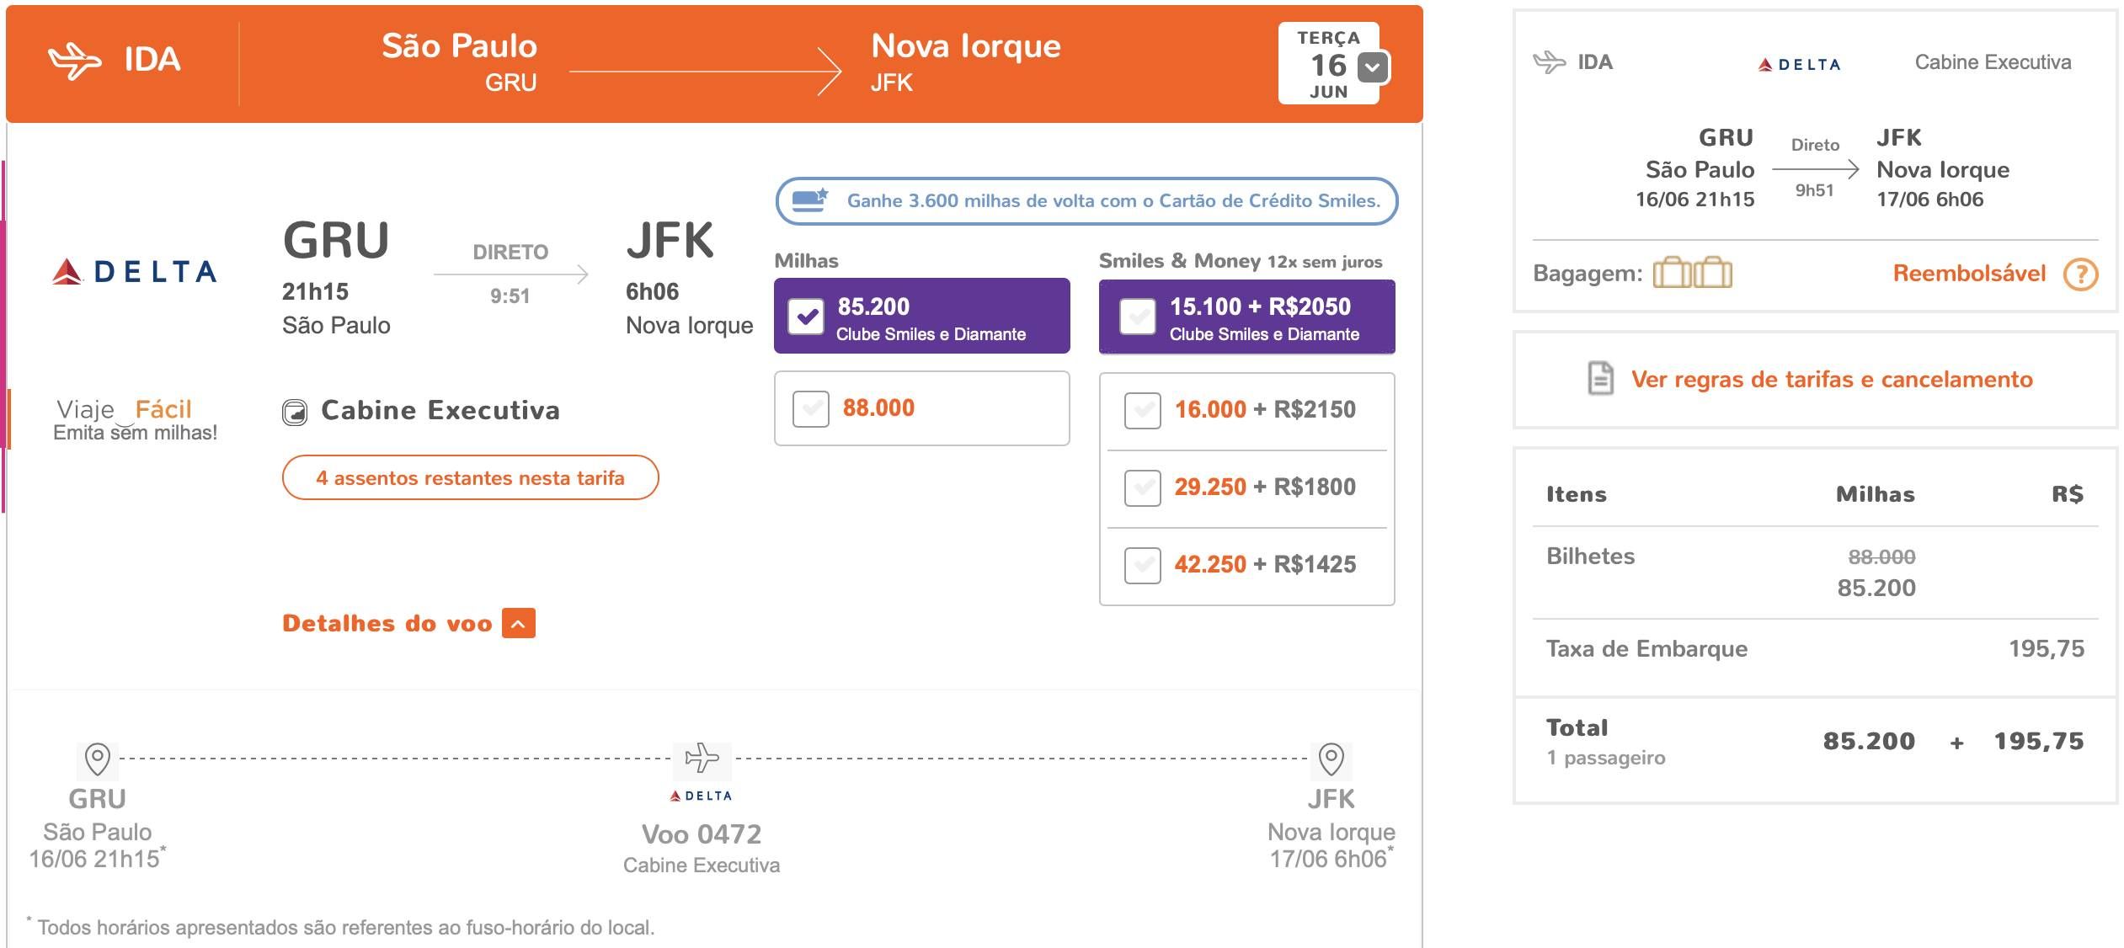Click the Reembolsável help question mark icon
This screenshot has height=948, width=2124.
coord(2080,274)
